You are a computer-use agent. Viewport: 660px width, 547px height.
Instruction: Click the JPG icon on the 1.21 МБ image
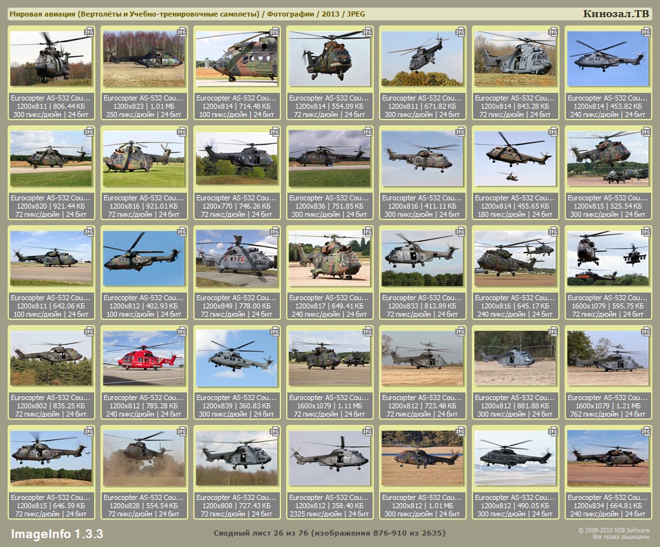pos(646,331)
